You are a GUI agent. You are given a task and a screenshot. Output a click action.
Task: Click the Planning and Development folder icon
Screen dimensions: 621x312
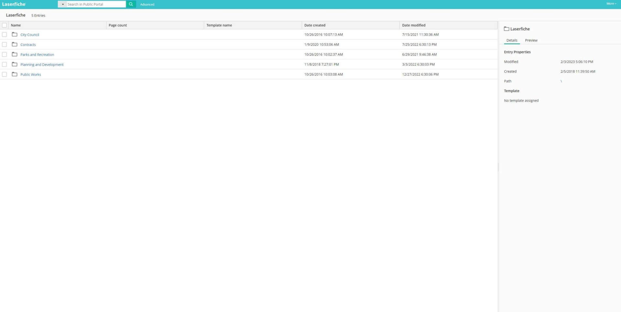point(15,64)
